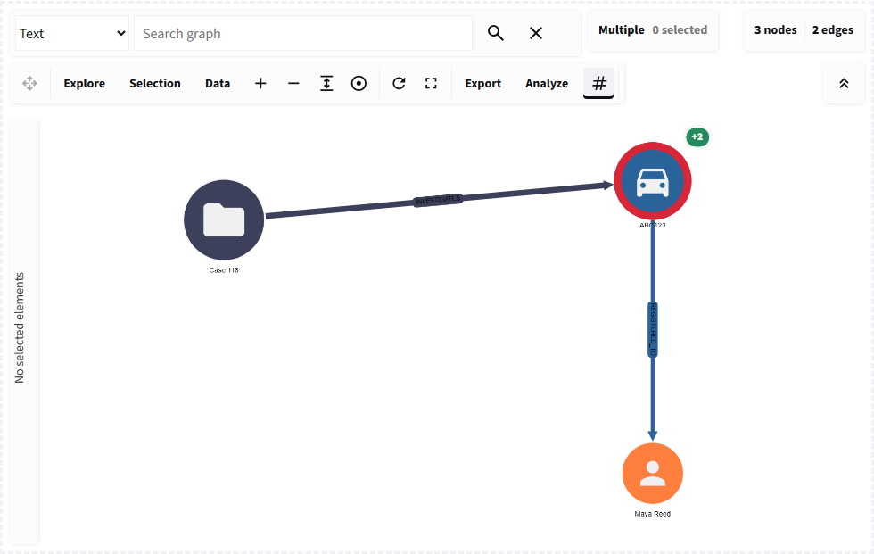Viewport: 874px width, 554px height.
Task: Open the Multiple selection mode control
Action: click(x=621, y=30)
